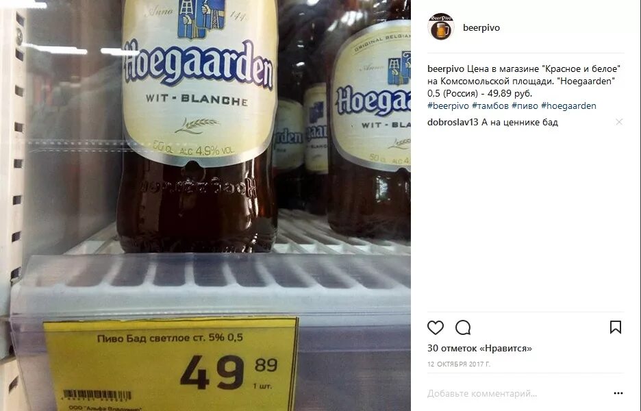
Task: Open hashtag #пиво
Action: click(525, 105)
